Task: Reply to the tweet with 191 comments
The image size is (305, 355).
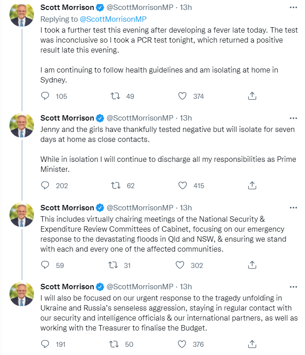Action: (45, 344)
